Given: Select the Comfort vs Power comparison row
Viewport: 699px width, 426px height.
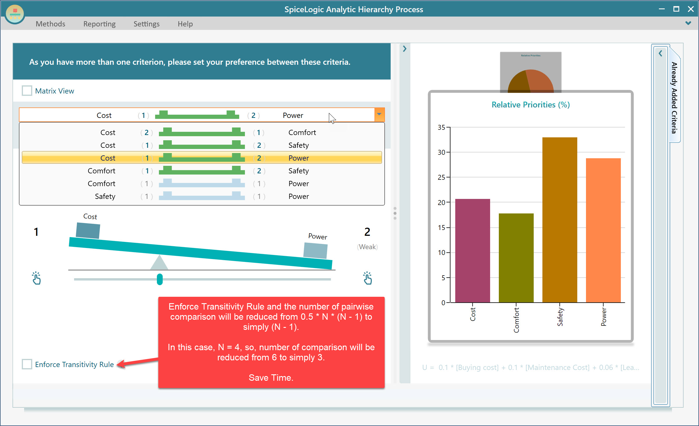Looking at the screenshot, I should [x=202, y=184].
